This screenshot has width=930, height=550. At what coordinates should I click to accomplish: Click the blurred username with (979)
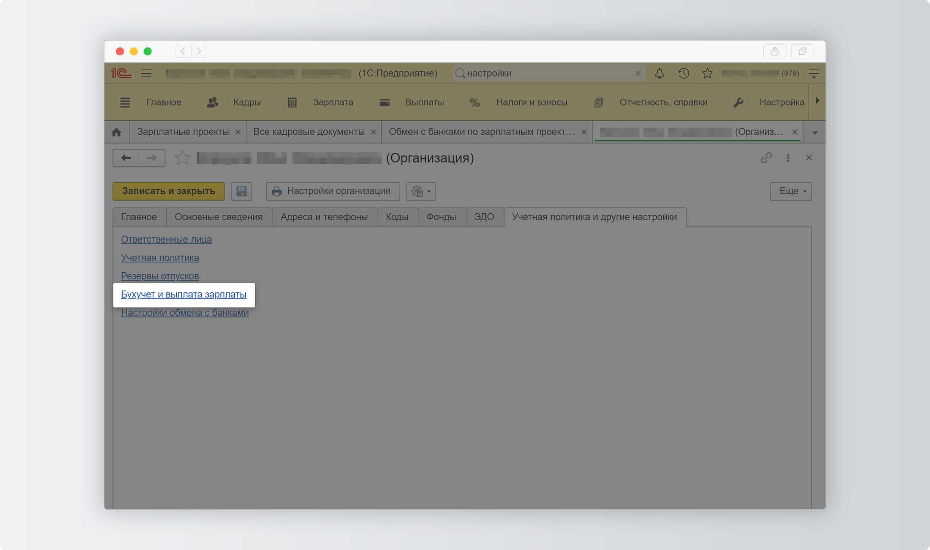(x=760, y=73)
